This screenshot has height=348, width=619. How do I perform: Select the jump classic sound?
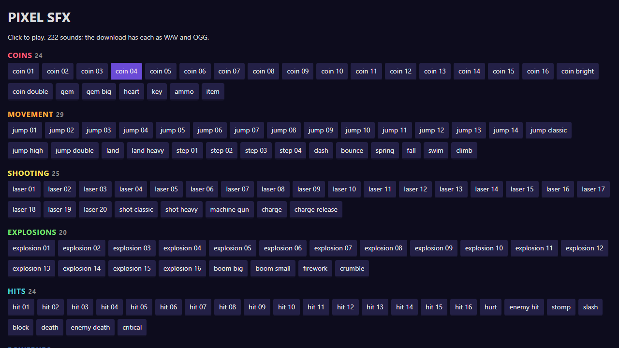548,130
